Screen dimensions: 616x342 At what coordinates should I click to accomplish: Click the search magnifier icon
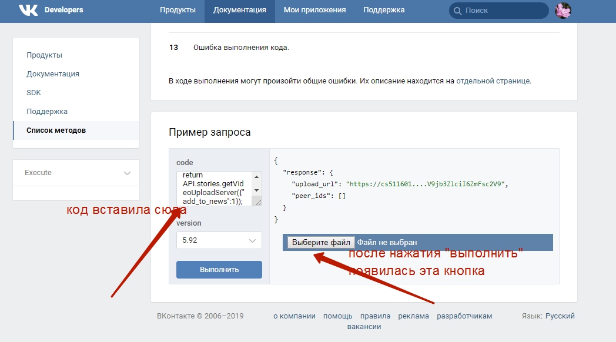(x=457, y=11)
